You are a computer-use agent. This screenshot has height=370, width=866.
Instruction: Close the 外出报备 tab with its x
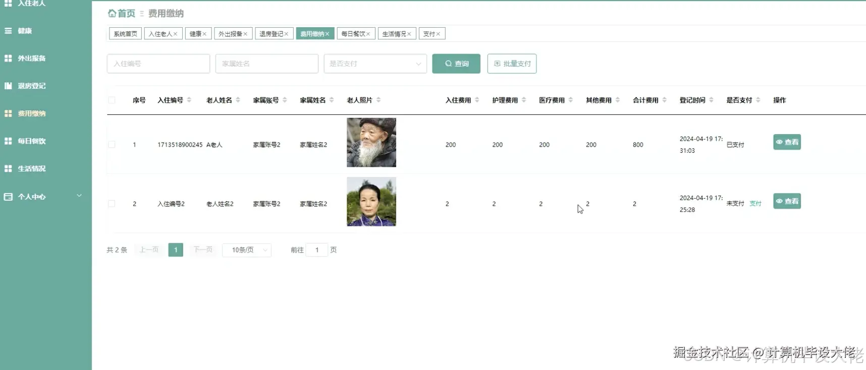coord(245,34)
